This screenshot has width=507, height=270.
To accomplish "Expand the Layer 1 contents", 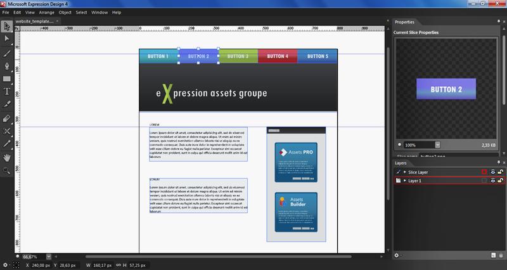I will click(x=404, y=181).
